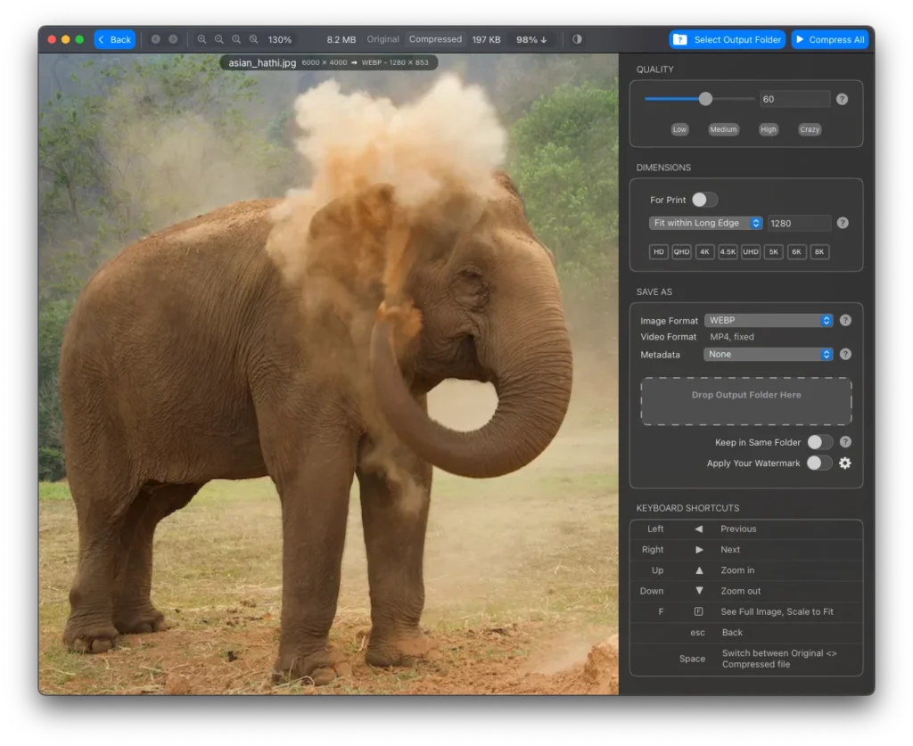913x746 pixels.
Task: Click the Up triangle Zoom in icon
Action: tap(699, 570)
